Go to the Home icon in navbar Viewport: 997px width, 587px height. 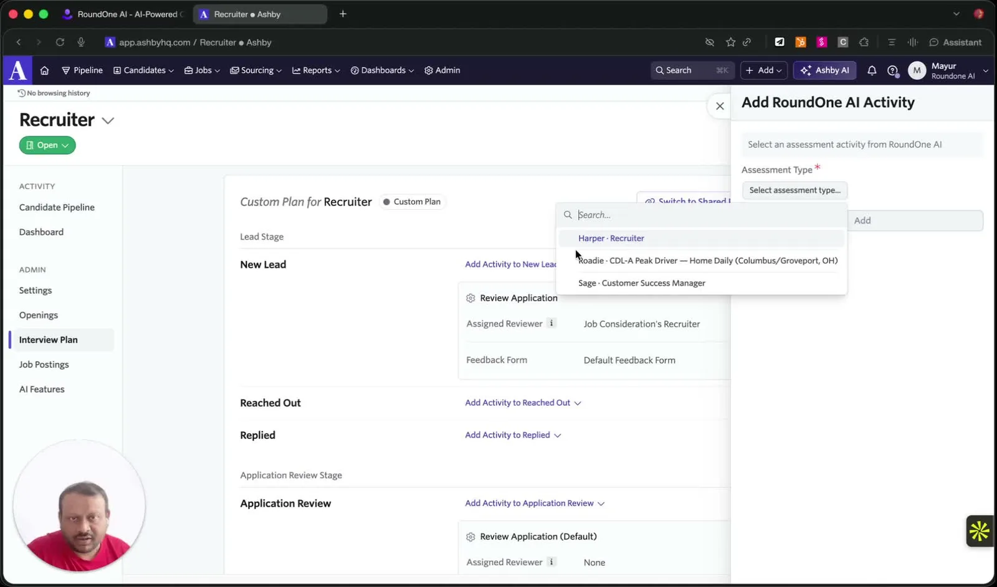pyautogui.click(x=44, y=70)
